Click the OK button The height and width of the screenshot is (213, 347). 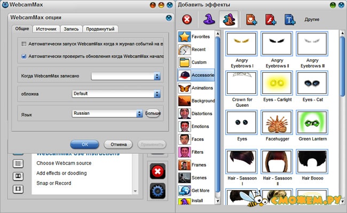pos(84,145)
